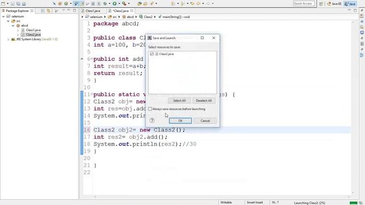Click the green Run button in toolbar
This screenshot has width=365, height=205.
point(115,3)
